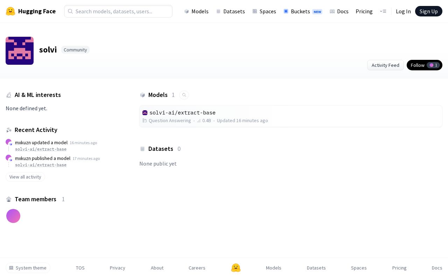Open the TOS footer link
This screenshot has width=448, height=280.
coord(80,268)
